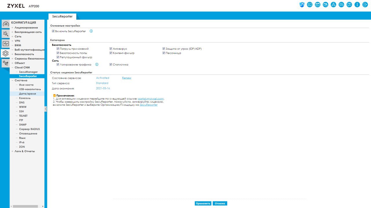Expand the Сервисы безопасности tree node
The width and height of the screenshot is (371, 208).
click(12, 59)
